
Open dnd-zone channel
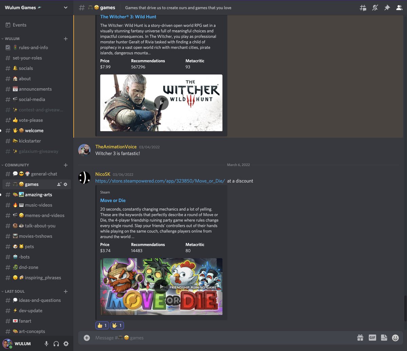point(37,267)
